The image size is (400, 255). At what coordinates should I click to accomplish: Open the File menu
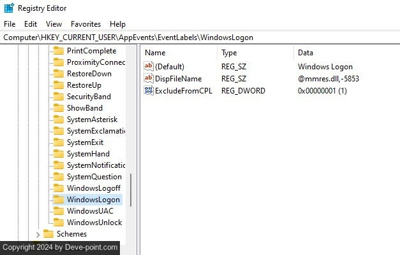click(10, 24)
